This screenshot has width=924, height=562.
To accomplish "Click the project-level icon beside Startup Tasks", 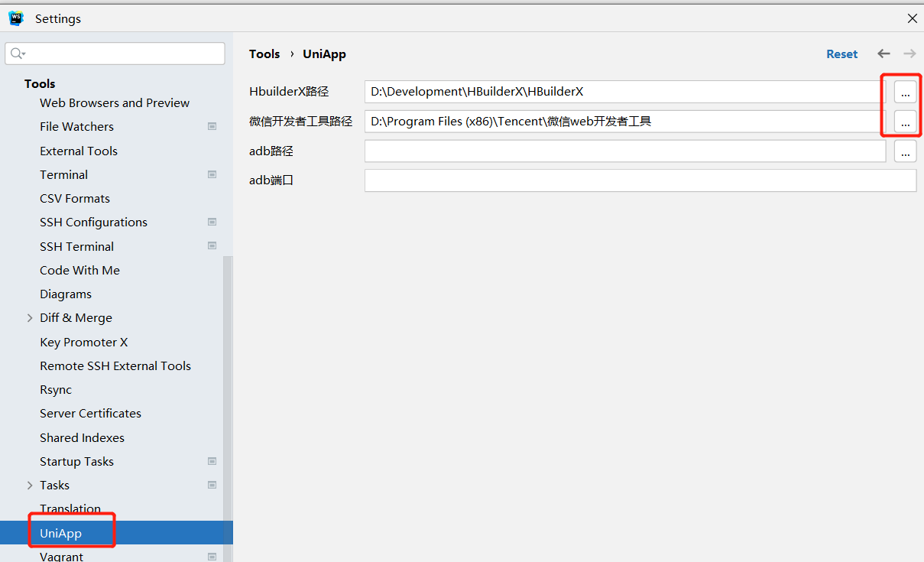I will tap(212, 461).
